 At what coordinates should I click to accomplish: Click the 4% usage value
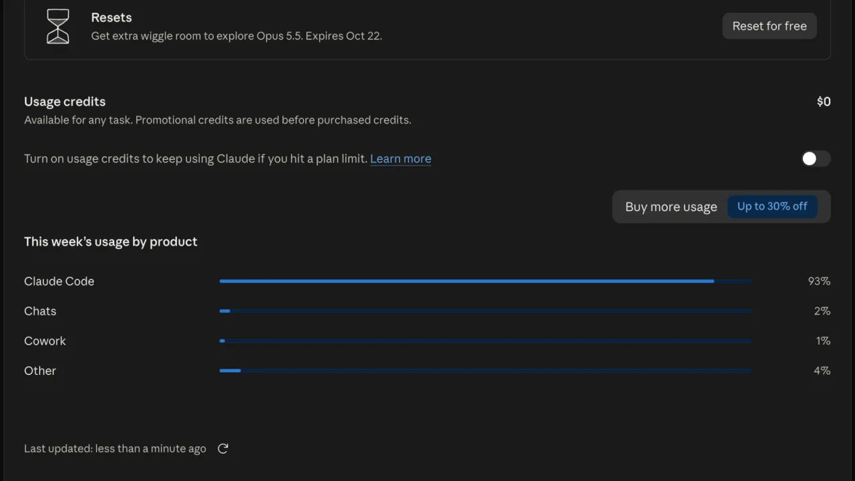(x=822, y=371)
